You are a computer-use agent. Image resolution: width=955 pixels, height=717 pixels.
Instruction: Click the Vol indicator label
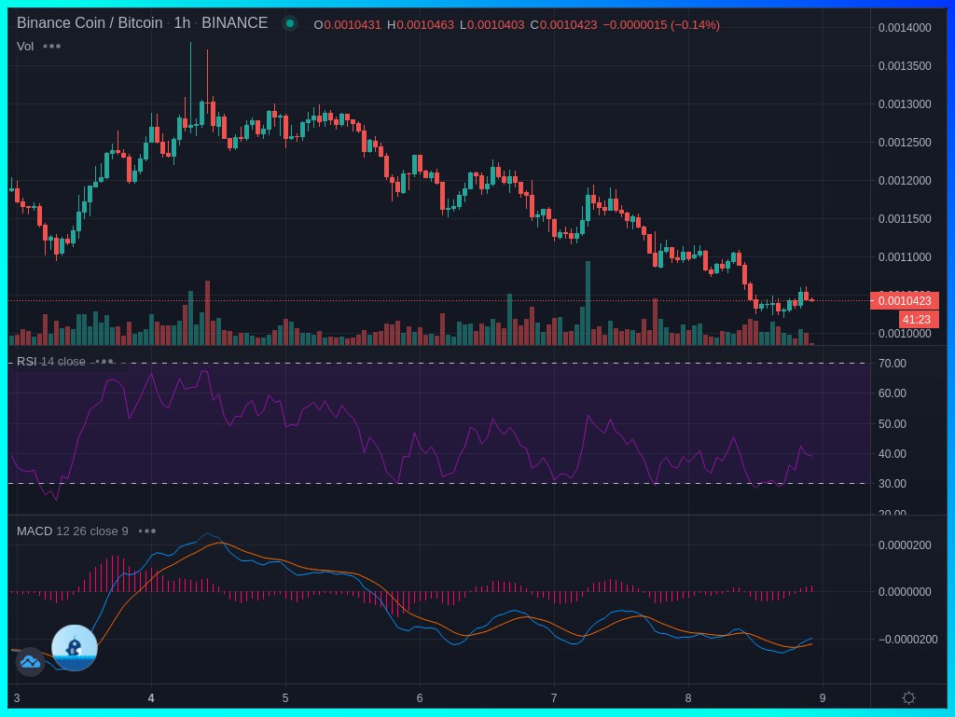click(25, 47)
